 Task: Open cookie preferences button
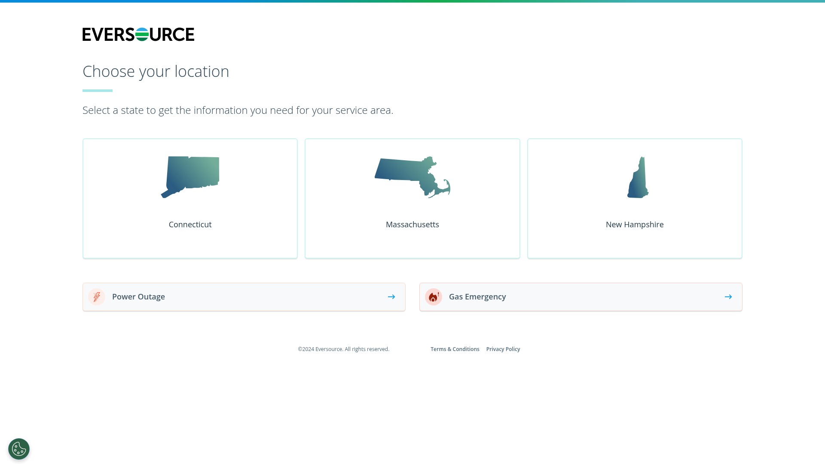[x=19, y=449]
